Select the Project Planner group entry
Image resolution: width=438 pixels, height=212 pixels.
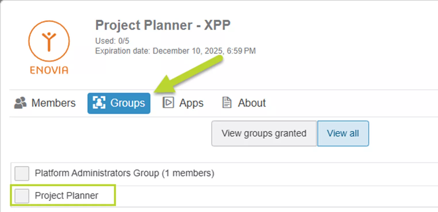pyautogui.click(x=66, y=195)
